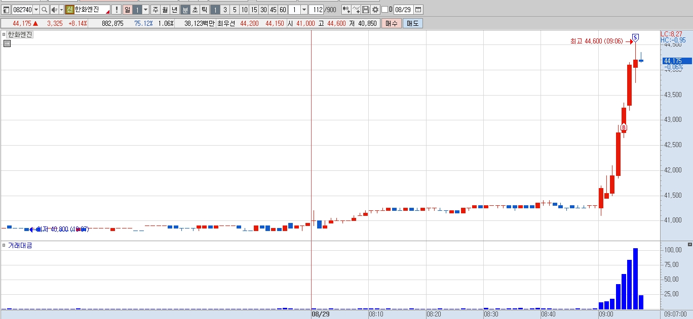
Task: Select the 5 minute interval tab
Action: (x=235, y=10)
